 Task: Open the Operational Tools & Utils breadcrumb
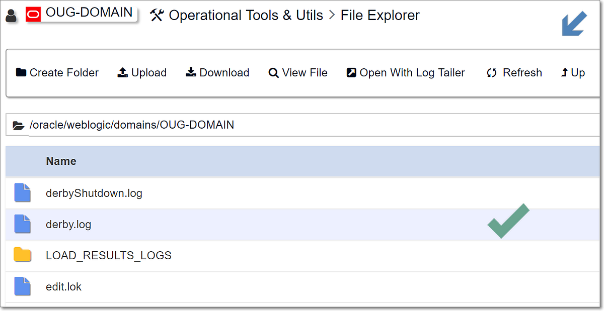(246, 15)
